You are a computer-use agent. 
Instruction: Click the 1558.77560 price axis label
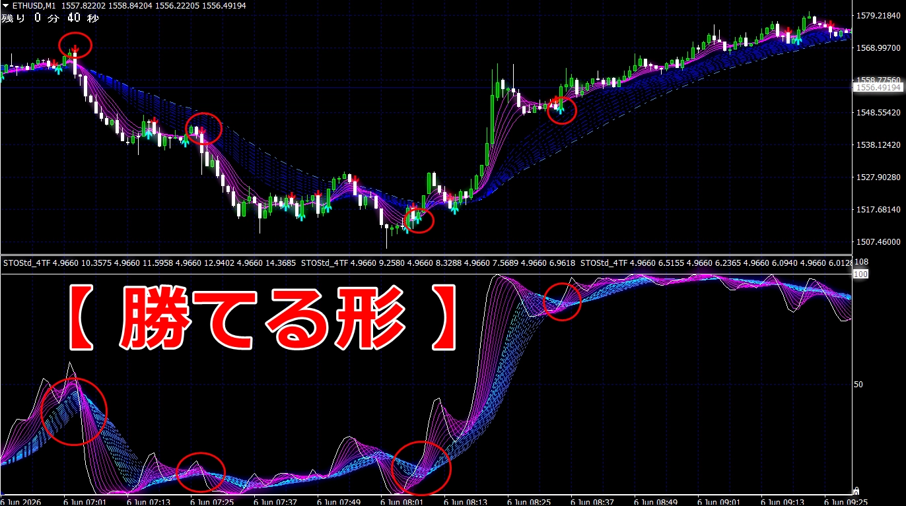coord(879,79)
